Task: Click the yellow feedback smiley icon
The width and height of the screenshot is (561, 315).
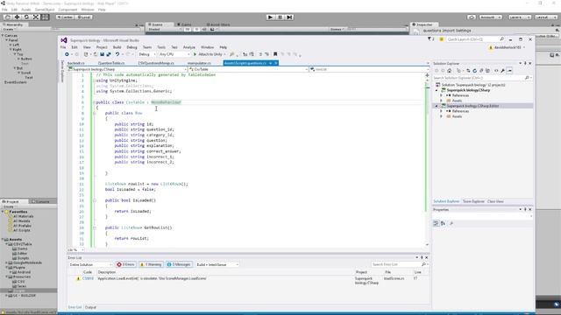Action: click(x=441, y=39)
